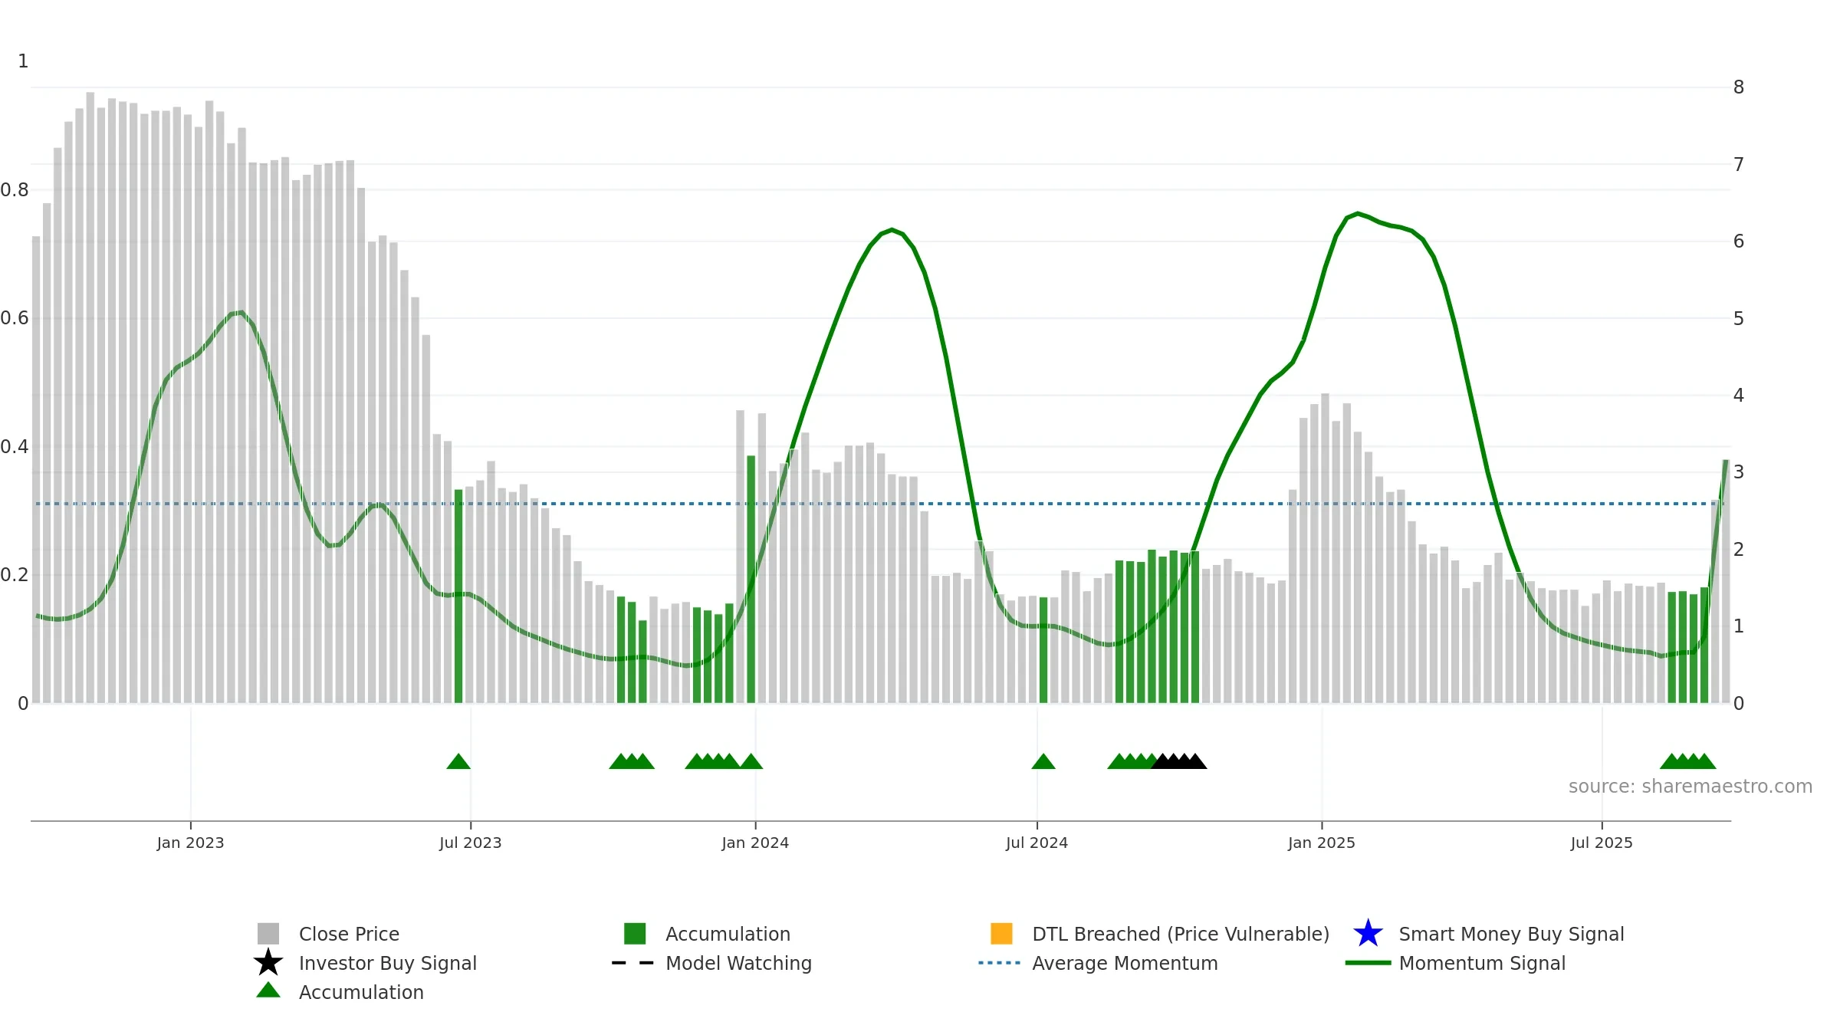Click the blue Smart Money Buy star
This screenshot has width=1840, height=1035.
pyautogui.click(x=1368, y=934)
